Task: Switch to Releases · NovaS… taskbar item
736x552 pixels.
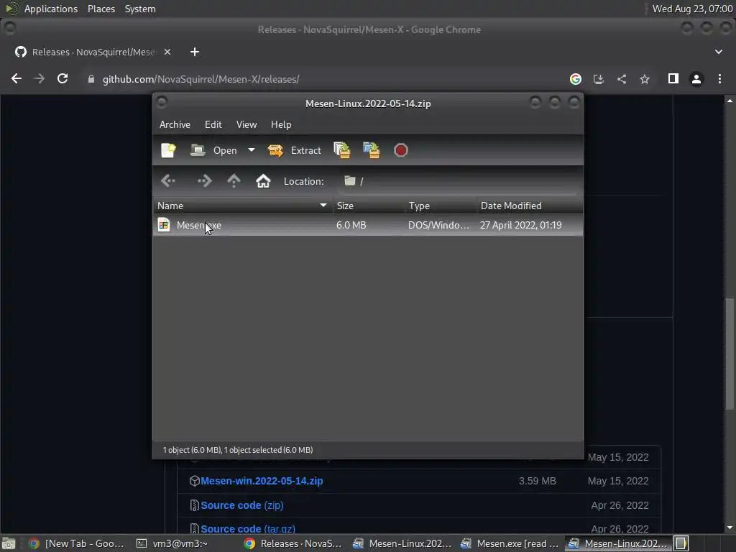Action: tap(293, 543)
